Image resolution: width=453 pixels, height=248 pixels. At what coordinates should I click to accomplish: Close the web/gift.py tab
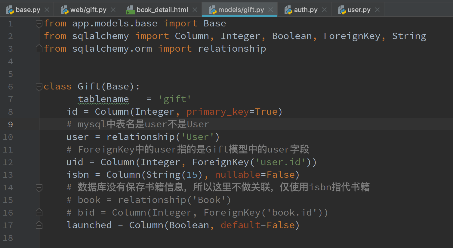(113, 10)
